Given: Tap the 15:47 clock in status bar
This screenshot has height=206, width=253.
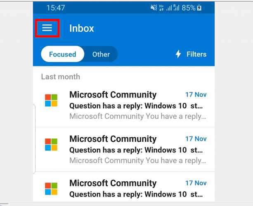Looking at the screenshot, I should click(x=56, y=8).
